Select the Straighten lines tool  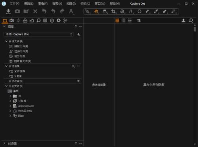(131, 11)
